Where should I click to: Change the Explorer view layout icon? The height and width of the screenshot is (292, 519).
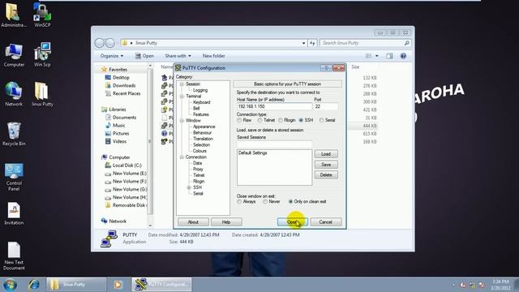[368, 56]
